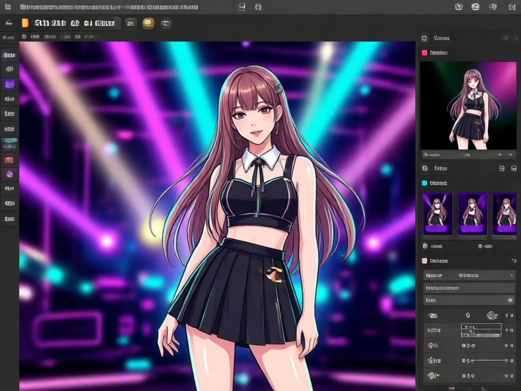The image size is (521, 391).
Task: Click the gold rounded button in the toolbar
Action: [148, 23]
